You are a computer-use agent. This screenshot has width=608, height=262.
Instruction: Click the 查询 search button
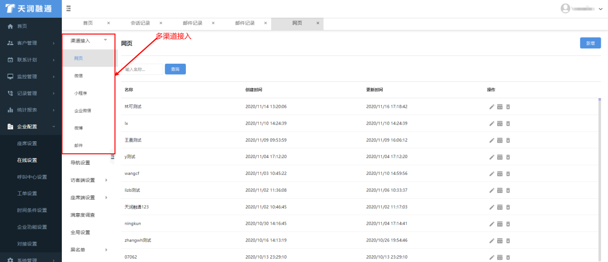click(175, 69)
